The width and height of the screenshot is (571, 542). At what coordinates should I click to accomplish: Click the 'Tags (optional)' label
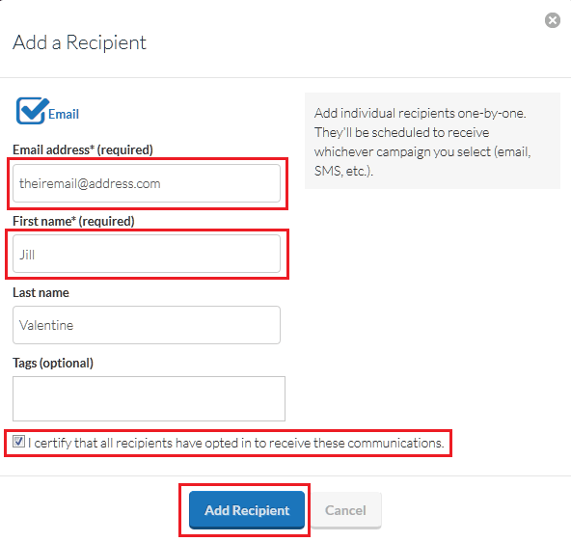point(53,363)
